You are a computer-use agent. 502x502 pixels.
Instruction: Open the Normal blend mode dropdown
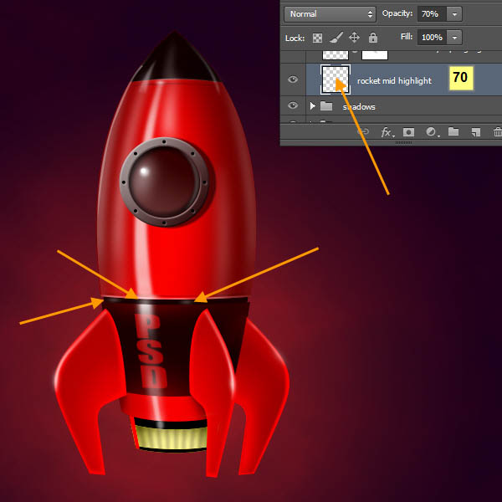pos(330,14)
